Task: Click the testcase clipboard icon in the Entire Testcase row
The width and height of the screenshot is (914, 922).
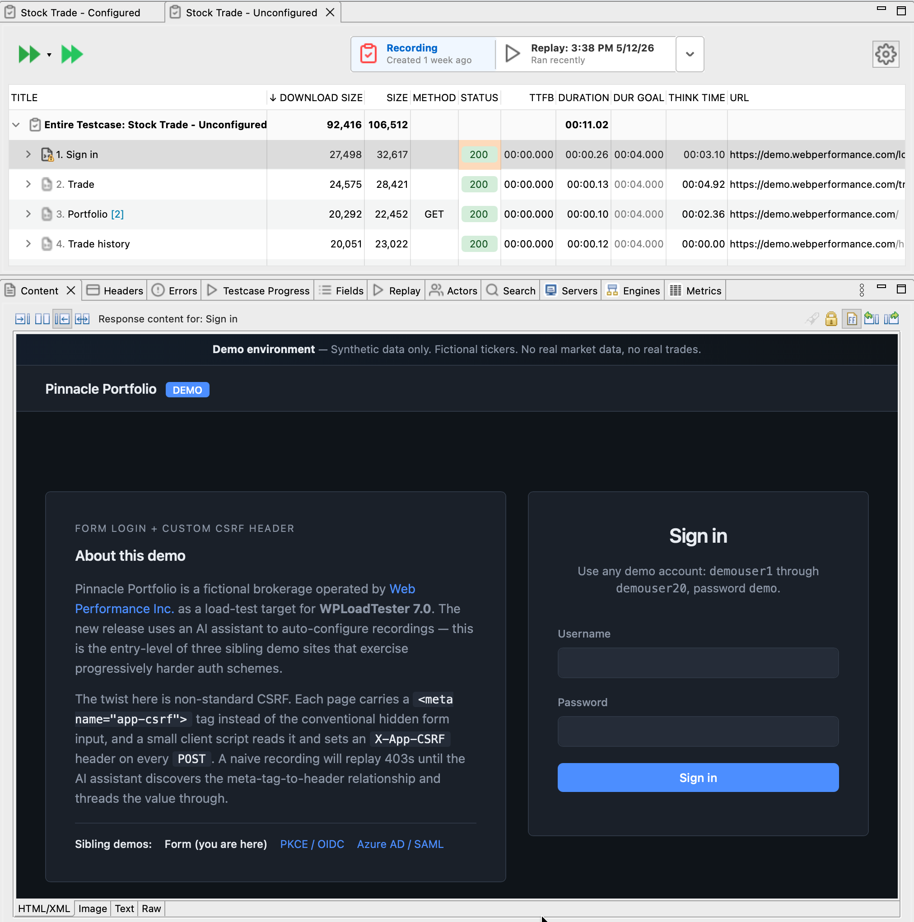Action: click(x=35, y=125)
